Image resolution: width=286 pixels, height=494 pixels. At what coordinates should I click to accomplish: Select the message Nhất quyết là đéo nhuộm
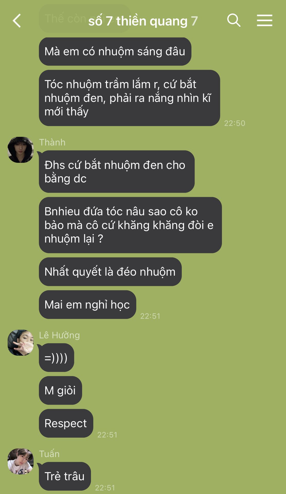pyautogui.click(x=110, y=272)
